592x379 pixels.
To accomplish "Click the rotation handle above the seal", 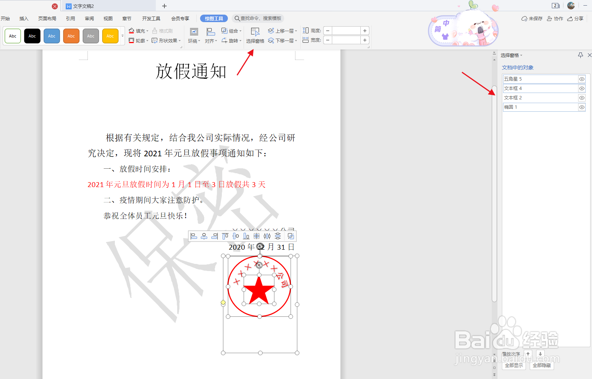I will (260, 246).
